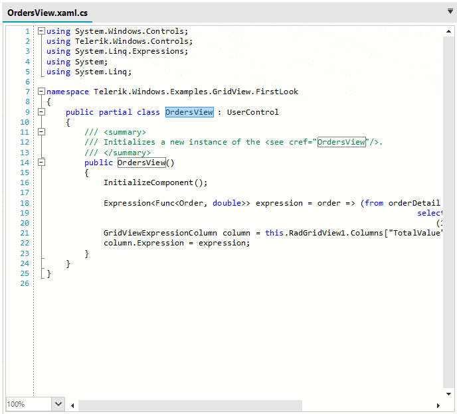Open the tab overflow dropdown arrow
457x414 pixels.
[450, 11]
